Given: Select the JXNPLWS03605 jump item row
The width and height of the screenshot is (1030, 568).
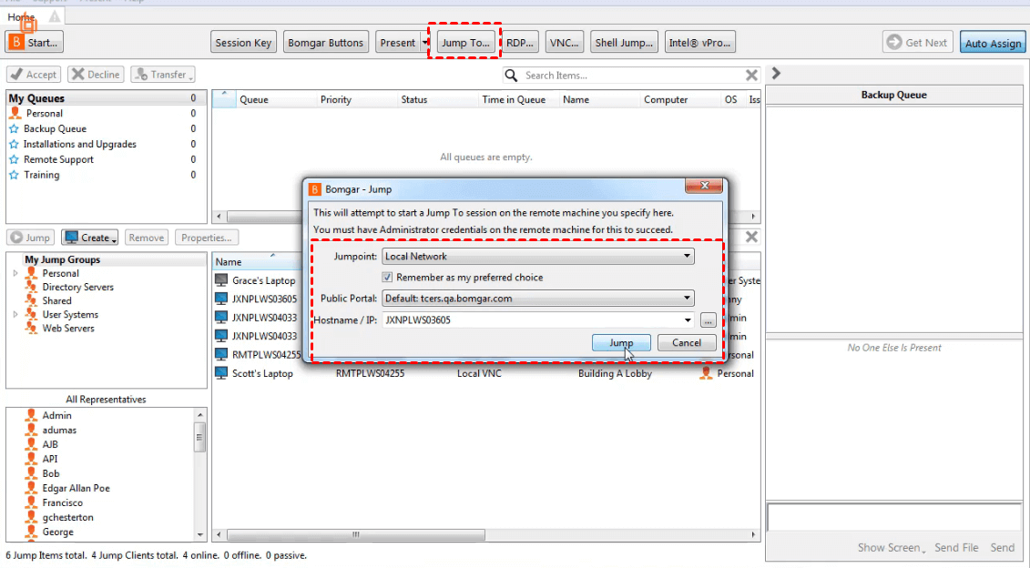Looking at the screenshot, I should point(264,299).
